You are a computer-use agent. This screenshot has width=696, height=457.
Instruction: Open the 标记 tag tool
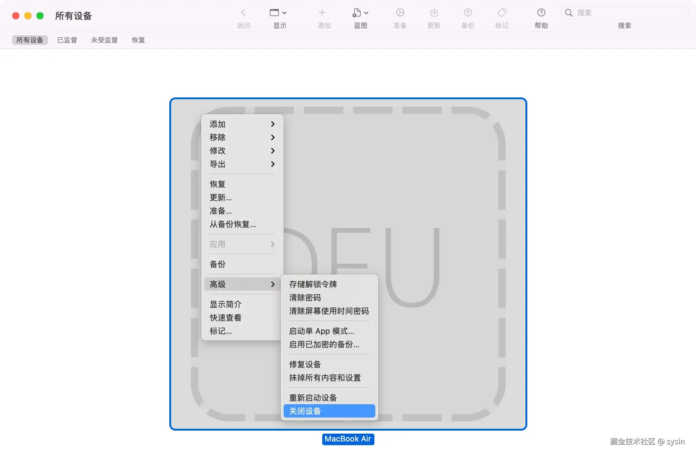tap(502, 13)
